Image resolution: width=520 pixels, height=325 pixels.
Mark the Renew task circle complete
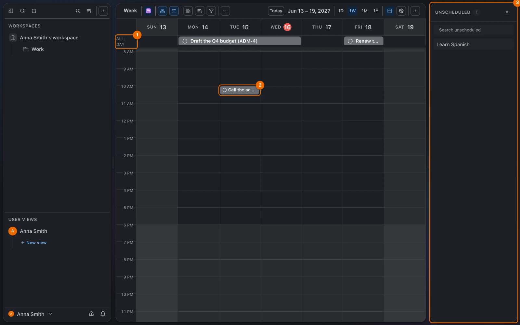(350, 41)
